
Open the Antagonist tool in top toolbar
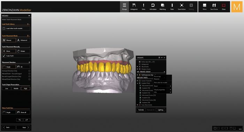point(134,7)
